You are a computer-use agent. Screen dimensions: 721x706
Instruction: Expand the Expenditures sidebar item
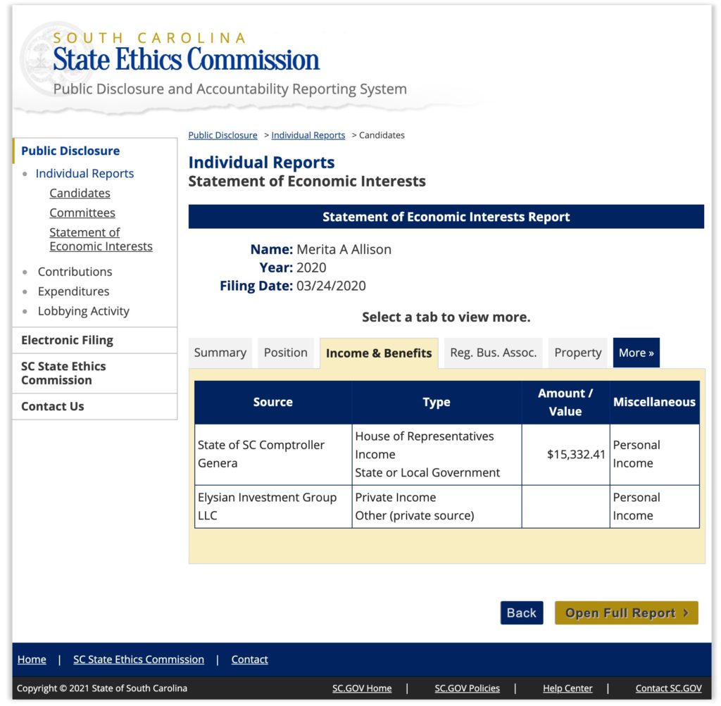pos(73,291)
